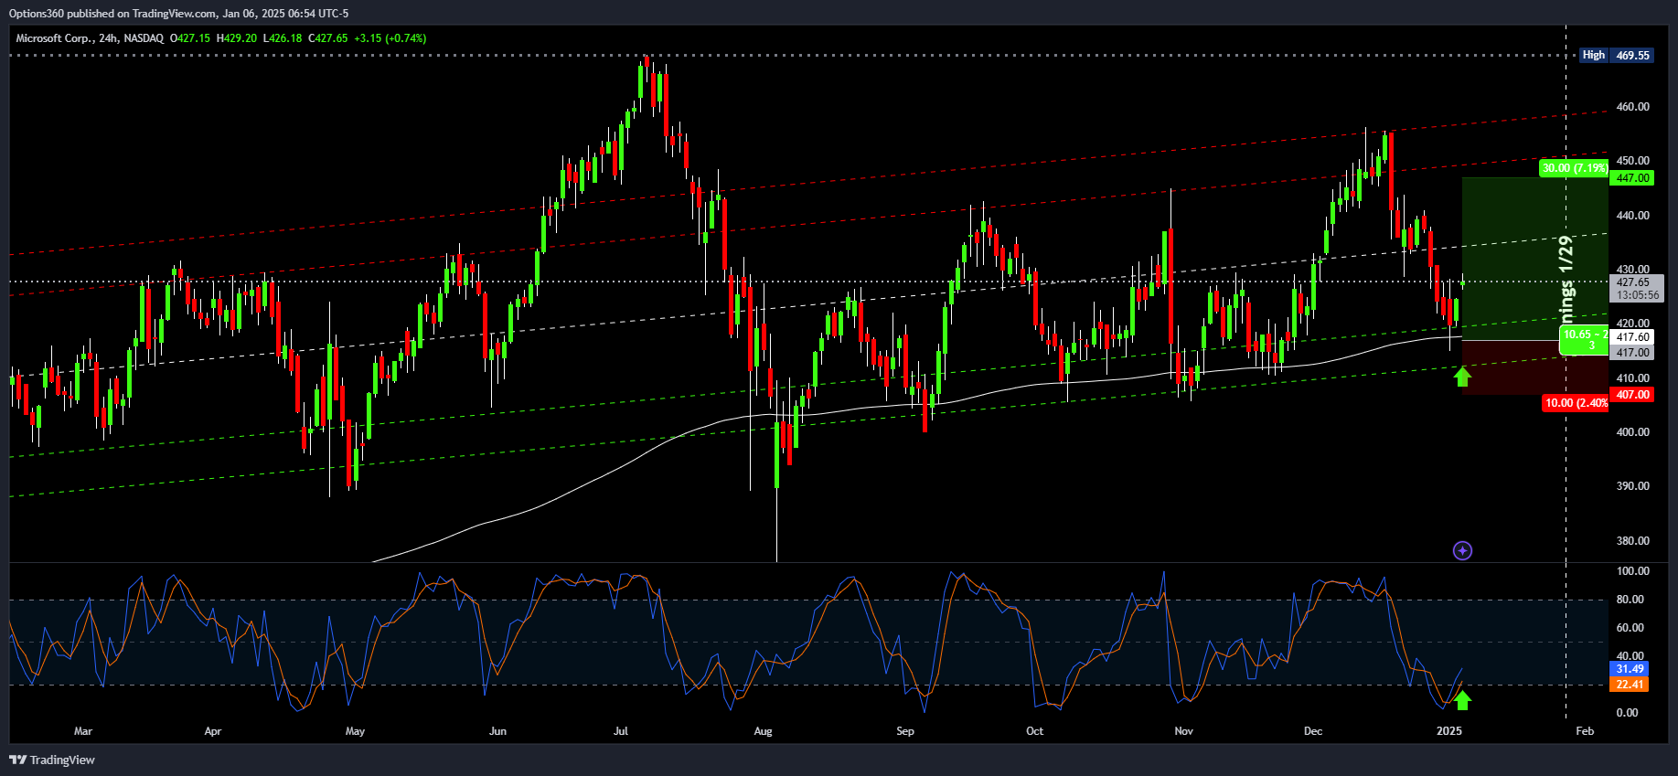Click the grey 417.00 price label
Image resolution: width=1678 pixels, height=776 pixels.
click(1632, 353)
